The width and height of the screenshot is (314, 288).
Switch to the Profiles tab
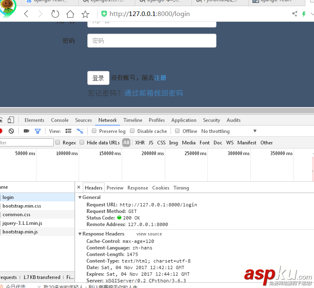[x=157, y=120]
